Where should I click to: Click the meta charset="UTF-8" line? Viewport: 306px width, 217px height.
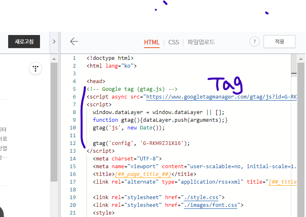[127, 158]
